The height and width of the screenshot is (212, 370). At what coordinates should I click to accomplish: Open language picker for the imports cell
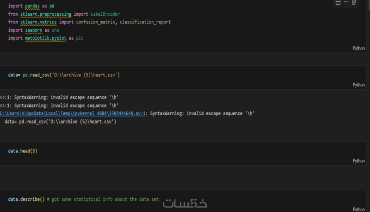click(x=358, y=48)
